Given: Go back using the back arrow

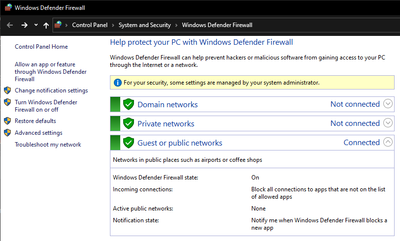Looking at the screenshot, I should point(10,25).
